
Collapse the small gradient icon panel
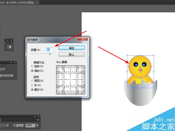tap(8, 40)
